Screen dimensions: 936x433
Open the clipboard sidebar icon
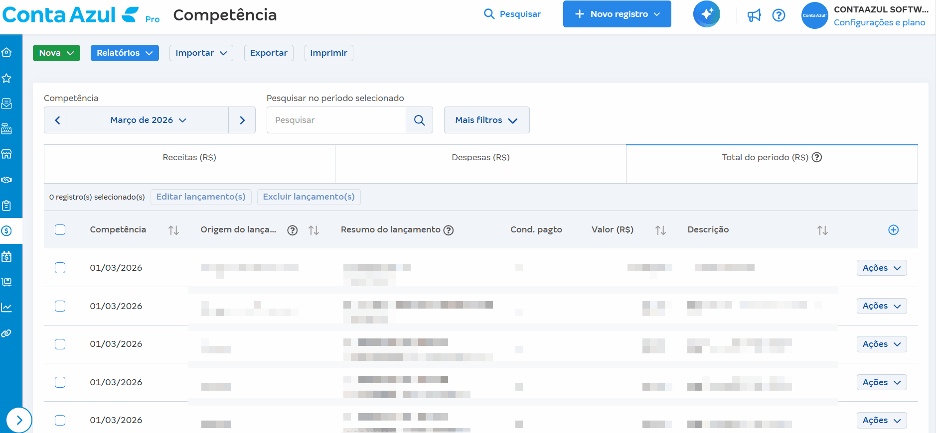pos(6,206)
